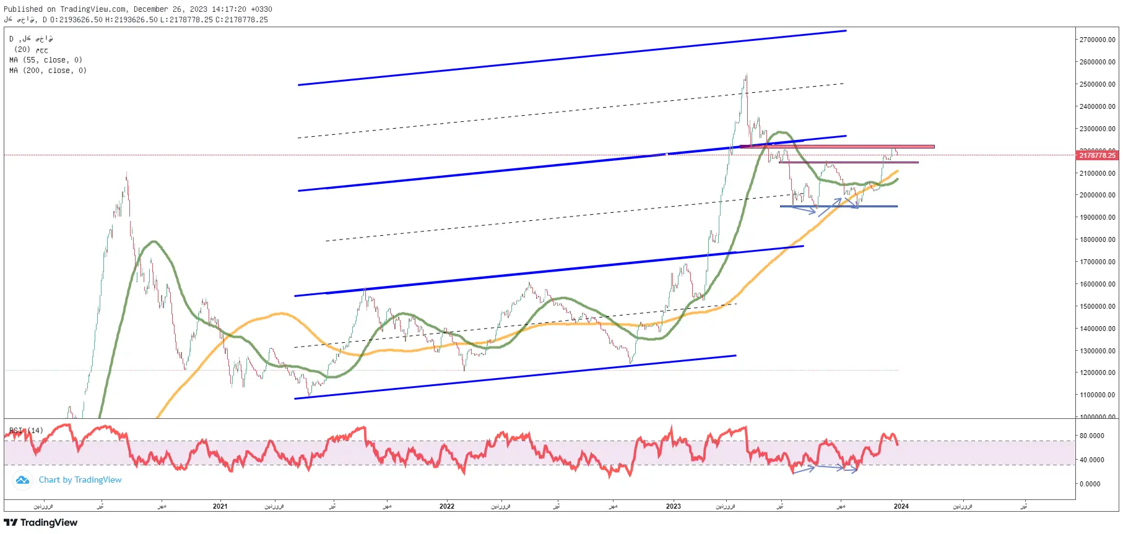Click the 2500000.00 price axis label

1097,84
